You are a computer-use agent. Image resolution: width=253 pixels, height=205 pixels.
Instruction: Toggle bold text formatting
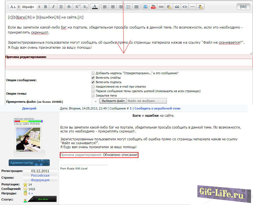click(45, 7)
